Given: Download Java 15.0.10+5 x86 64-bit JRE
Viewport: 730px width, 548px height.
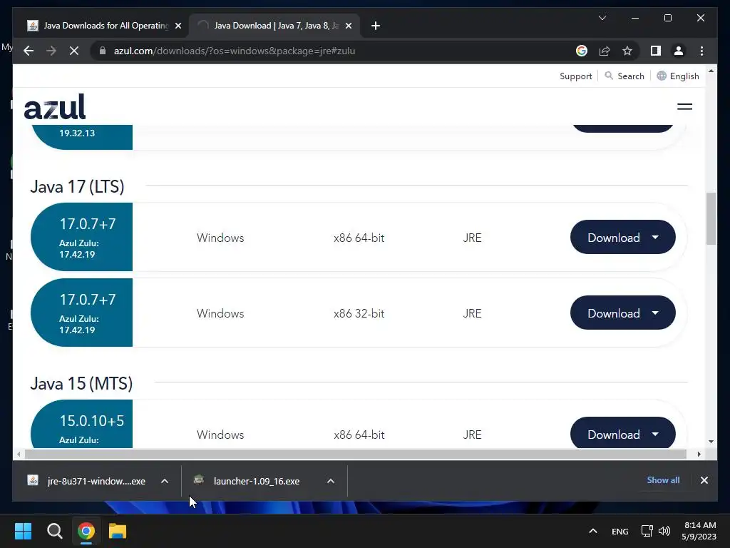Looking at the screenshot, I should coord(622,433).
